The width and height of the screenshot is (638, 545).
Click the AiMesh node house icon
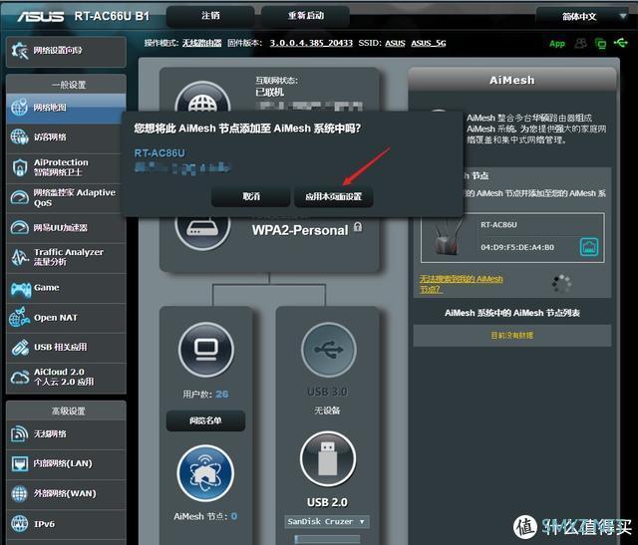coord(205,473)
